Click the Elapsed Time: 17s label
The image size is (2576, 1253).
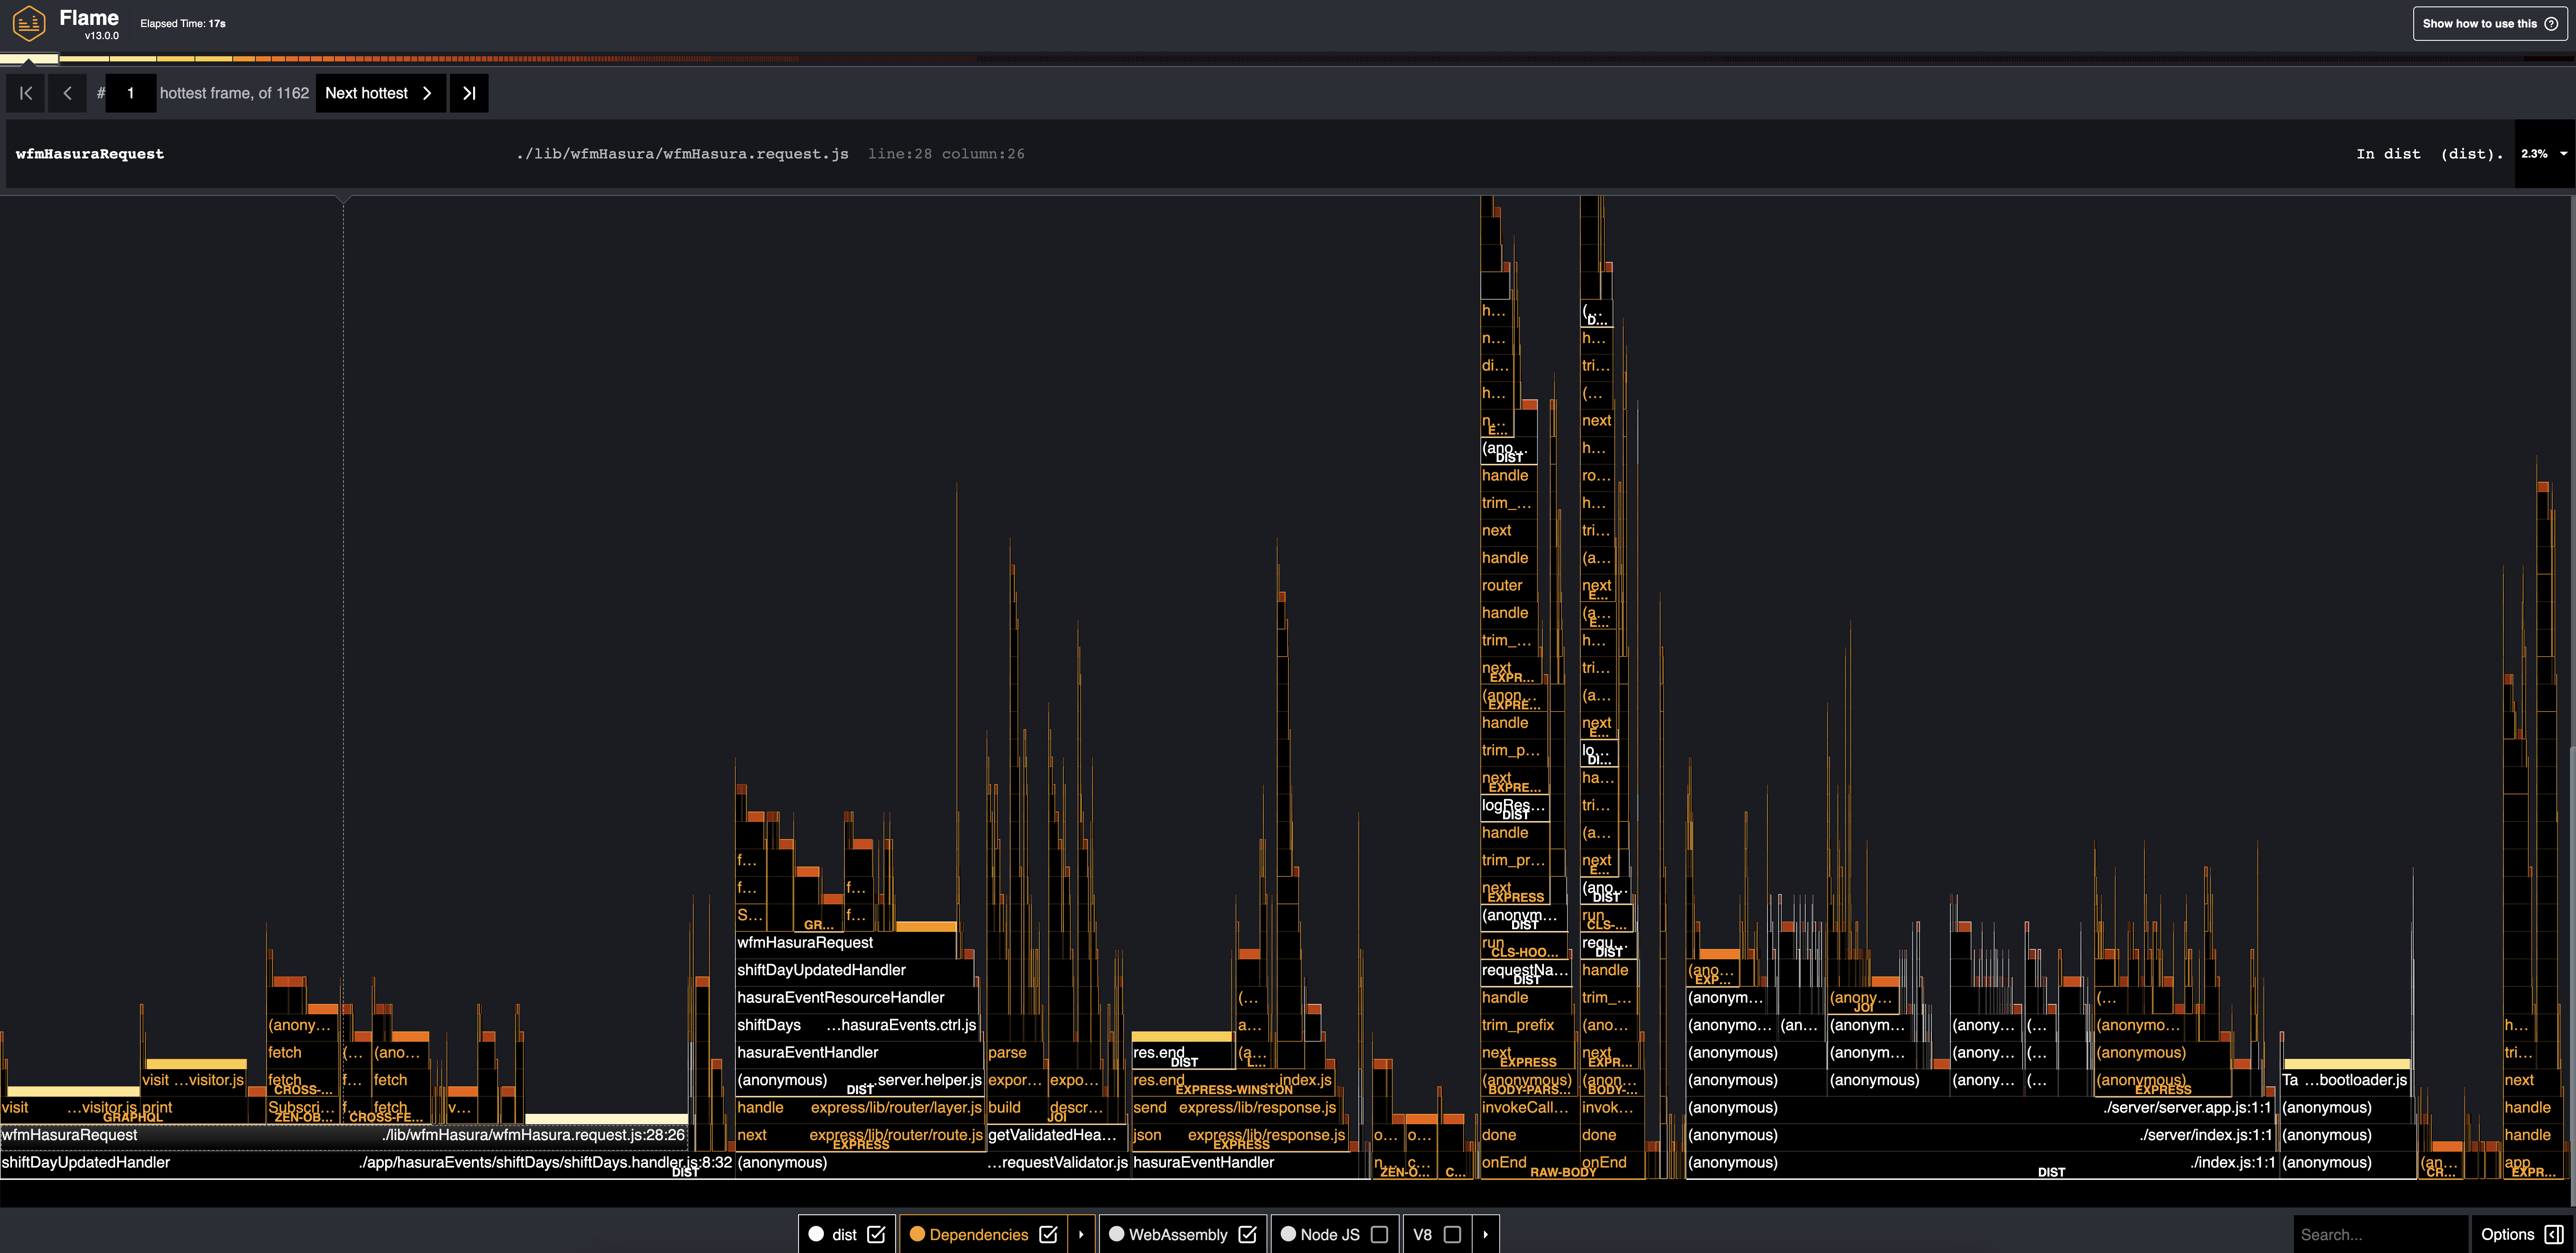[183, 24]
